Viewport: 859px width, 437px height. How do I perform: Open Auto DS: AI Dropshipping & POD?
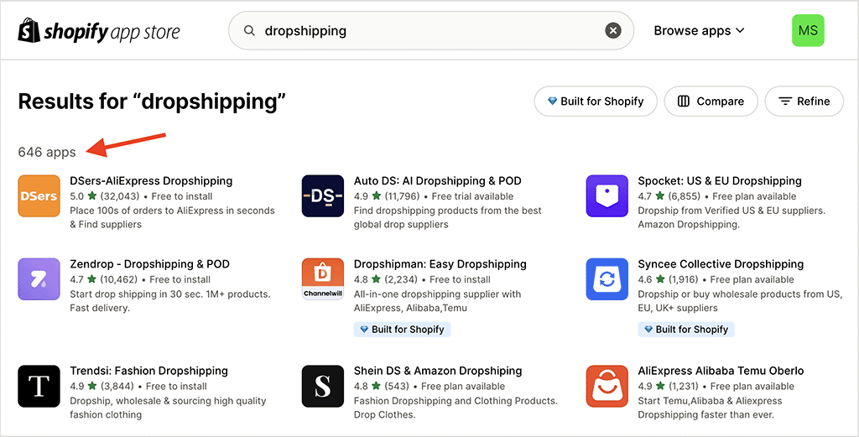coord(438,180)
